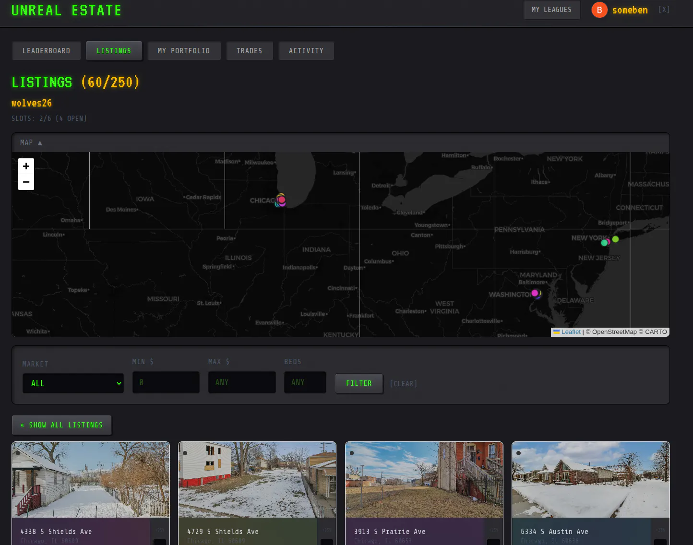The image size is (693, 545).
Task: Open the MARKET dropdown set to ALL
Action: 73,383
